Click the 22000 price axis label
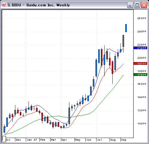 (142, 45)
